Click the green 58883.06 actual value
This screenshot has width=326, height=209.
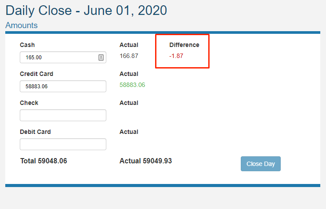tap(132, 85)
